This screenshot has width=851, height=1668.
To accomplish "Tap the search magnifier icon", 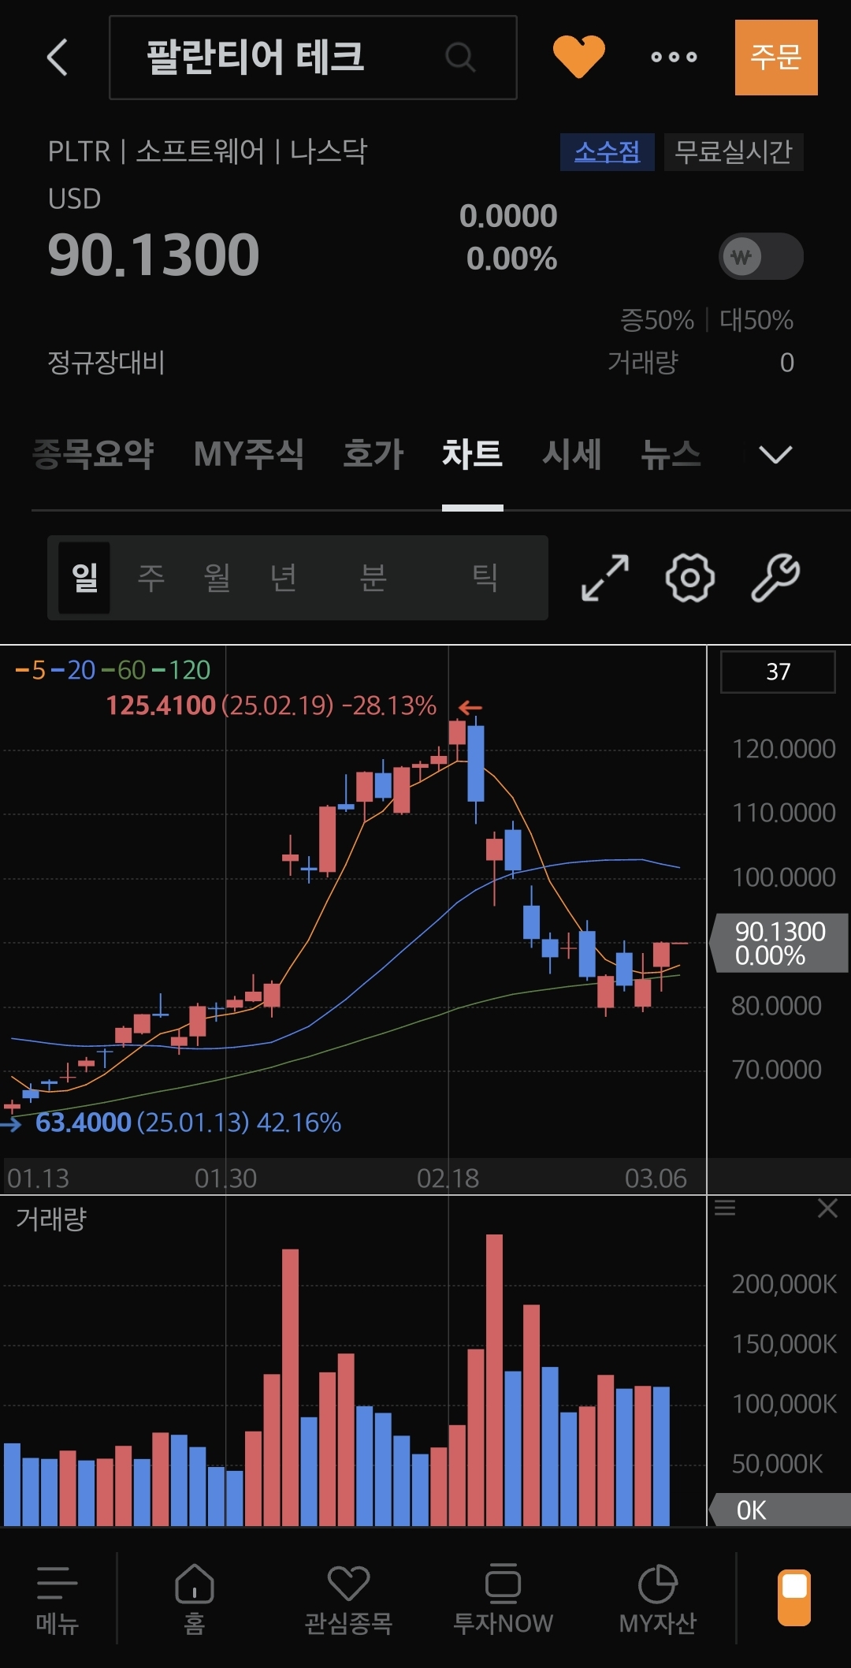I will pyautogui.click(x=460, y=58).
